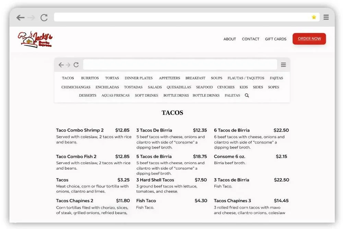Click the 3 Hard Shell Tacos item
The height and width of the screenshot is (229, 343).
point(155,180)
